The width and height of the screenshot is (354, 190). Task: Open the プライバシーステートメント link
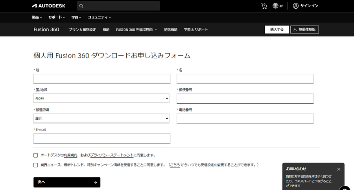point(112,155)
